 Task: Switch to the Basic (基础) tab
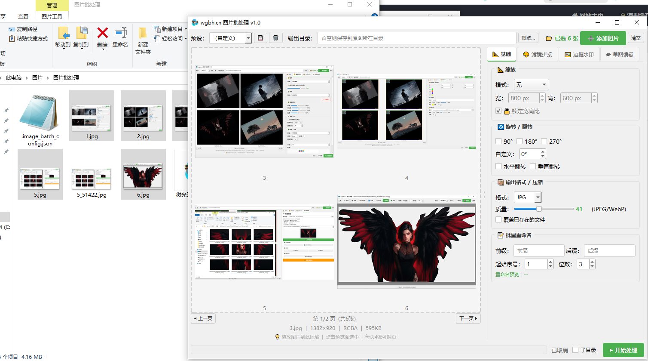click(x=501, y=54)
